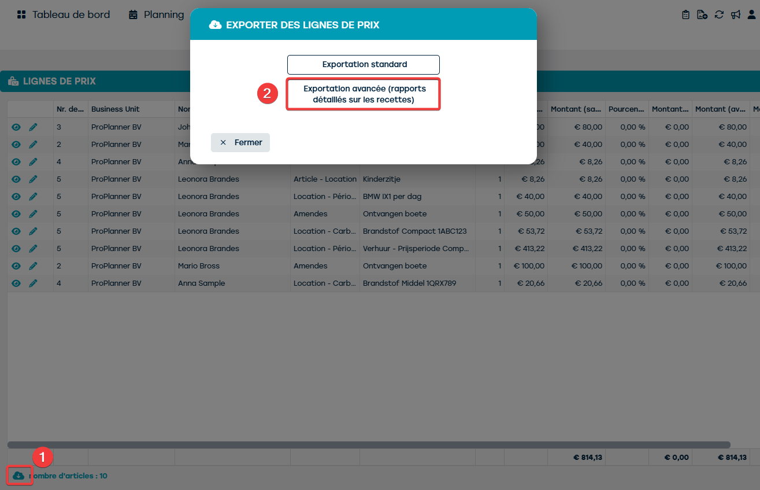View the Verhuur - Prijsperiode row
Image resolution: width=760 pixels, height=490 pixels.
16,249
